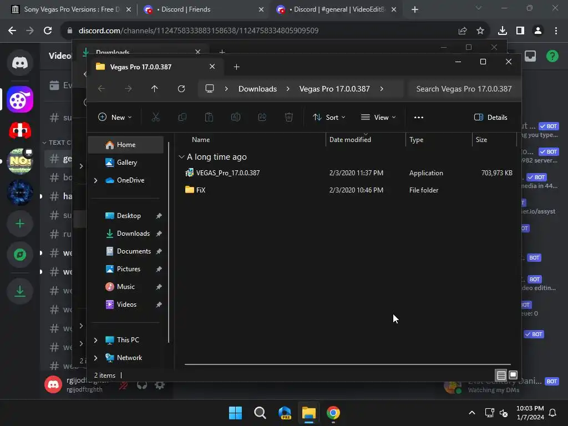
Task: Click the Cut scissors icon in Explorer toolbar
Action: click(155, 117)
